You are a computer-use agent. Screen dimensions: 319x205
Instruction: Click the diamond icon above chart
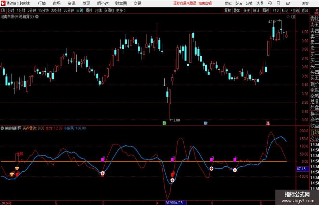click(288, 17)
